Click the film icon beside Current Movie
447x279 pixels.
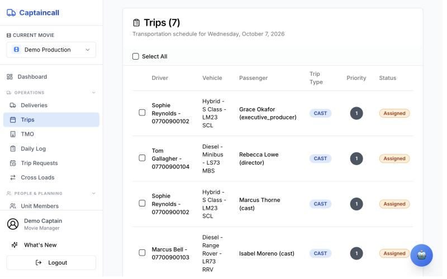click(9, 35)
